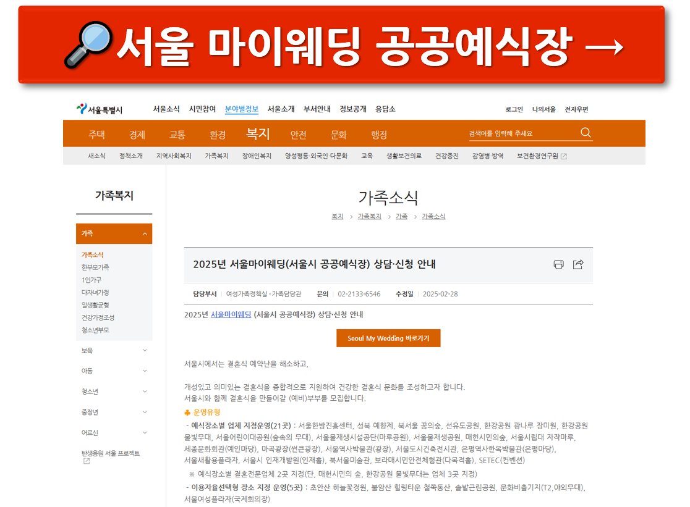Select 경제 category tab
This screenshot has height=507, width=690.
[137, 135]
